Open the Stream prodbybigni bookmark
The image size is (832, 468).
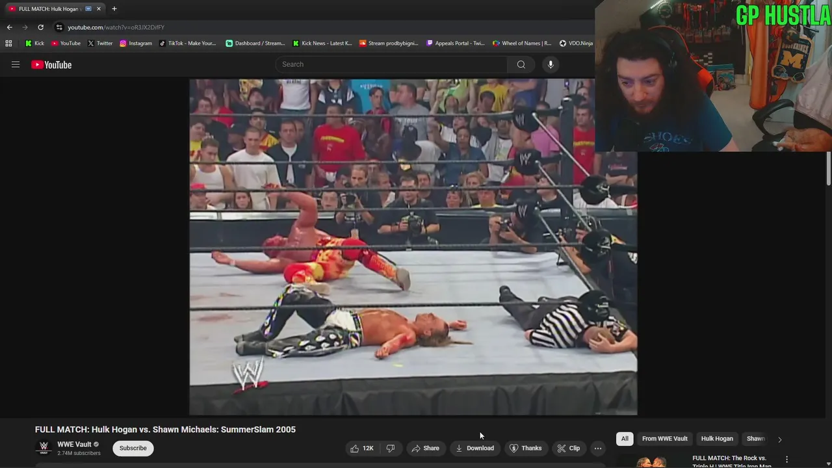389,44
